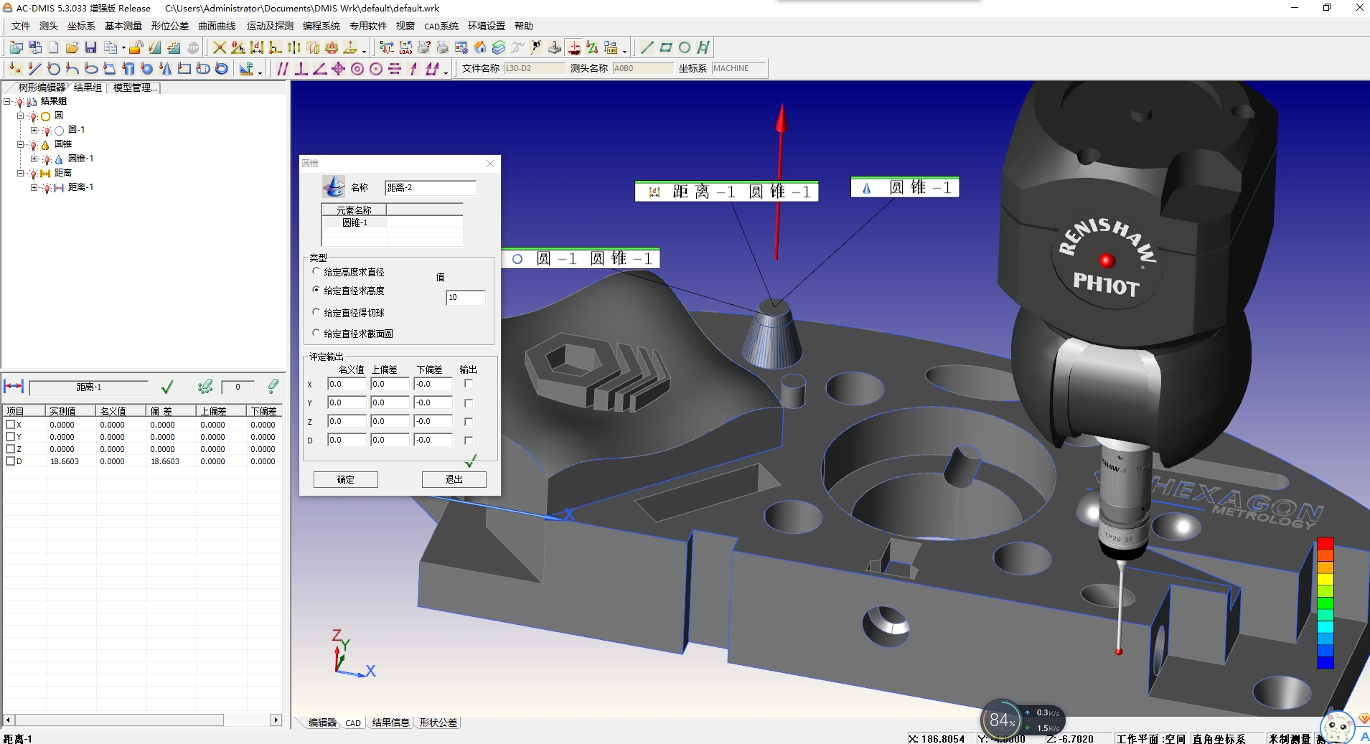Select the measure torus tool
Image resolution: width=1370 pixels, height=744 pixels.
click(221, 69)
